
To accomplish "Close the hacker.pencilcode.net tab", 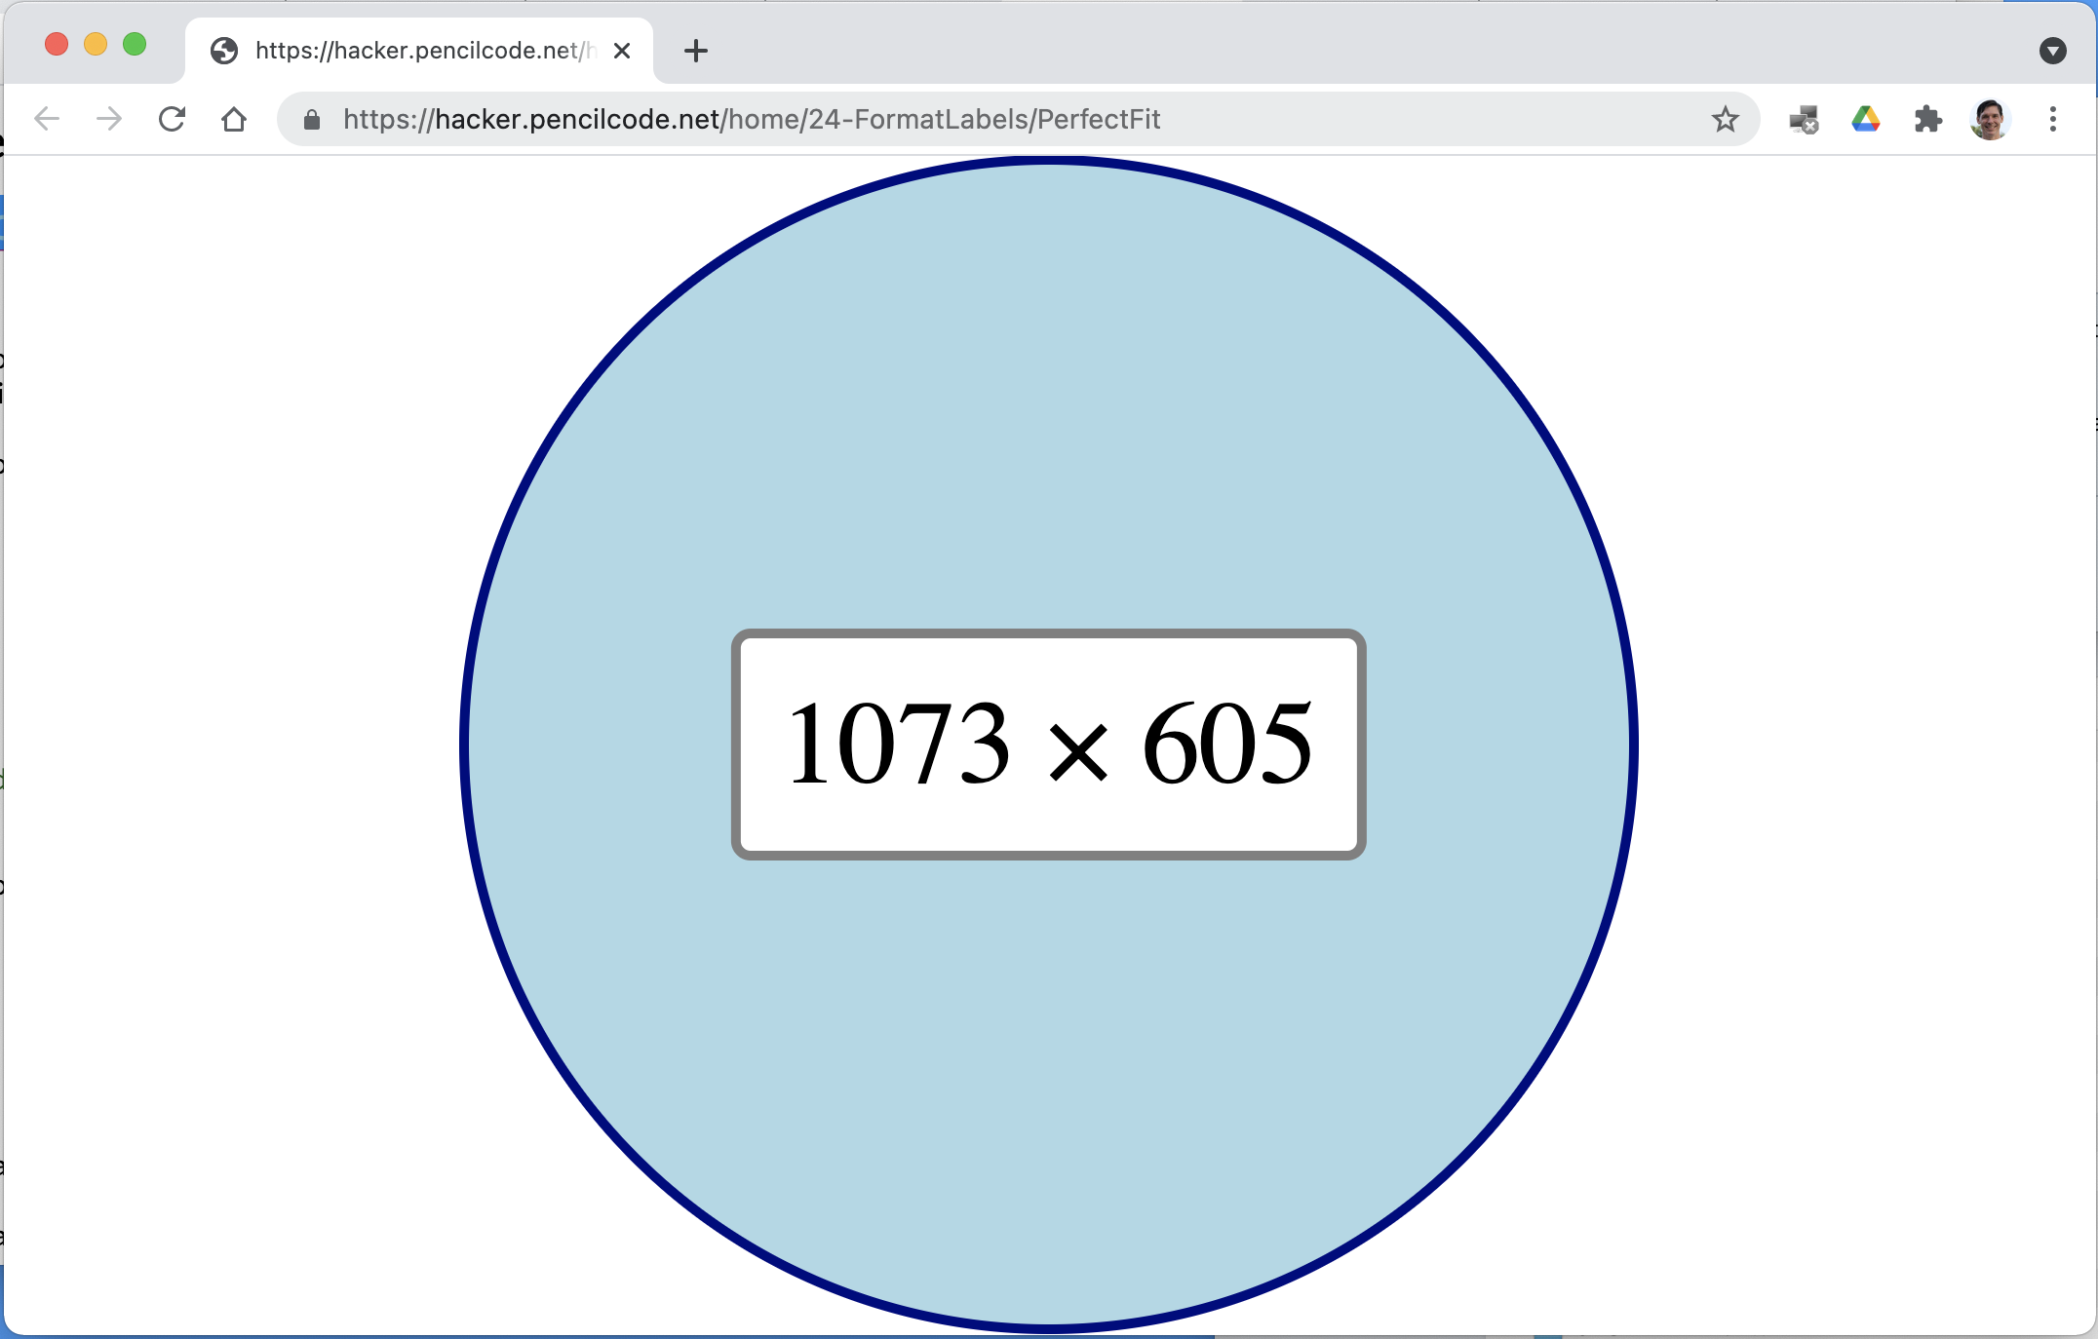I will point(622,51).
